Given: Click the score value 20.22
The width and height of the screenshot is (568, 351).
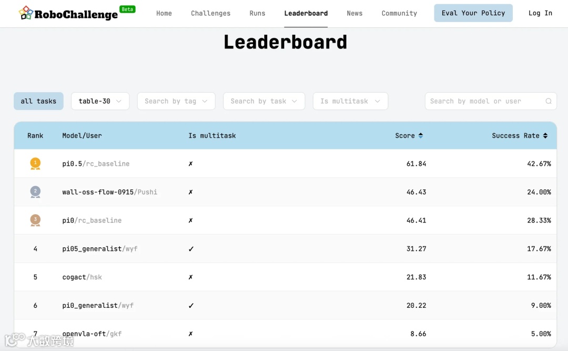Looking at the screenshot, I should point(416,305).
